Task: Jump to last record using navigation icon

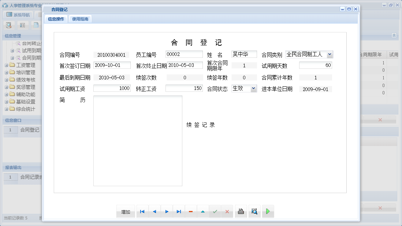Action: 179,211
